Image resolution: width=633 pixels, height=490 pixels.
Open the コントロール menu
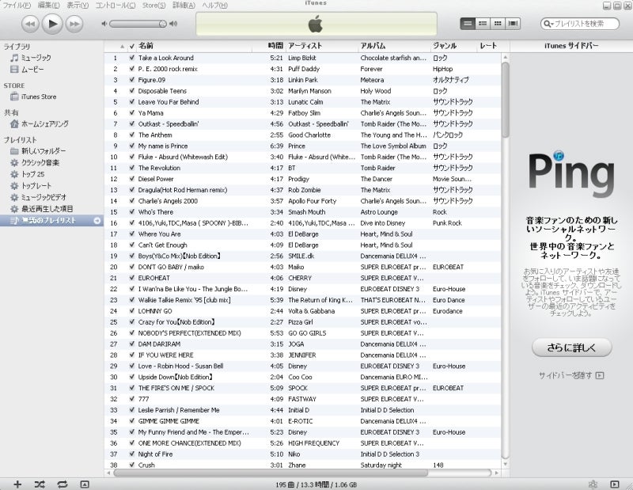point(116,5)
